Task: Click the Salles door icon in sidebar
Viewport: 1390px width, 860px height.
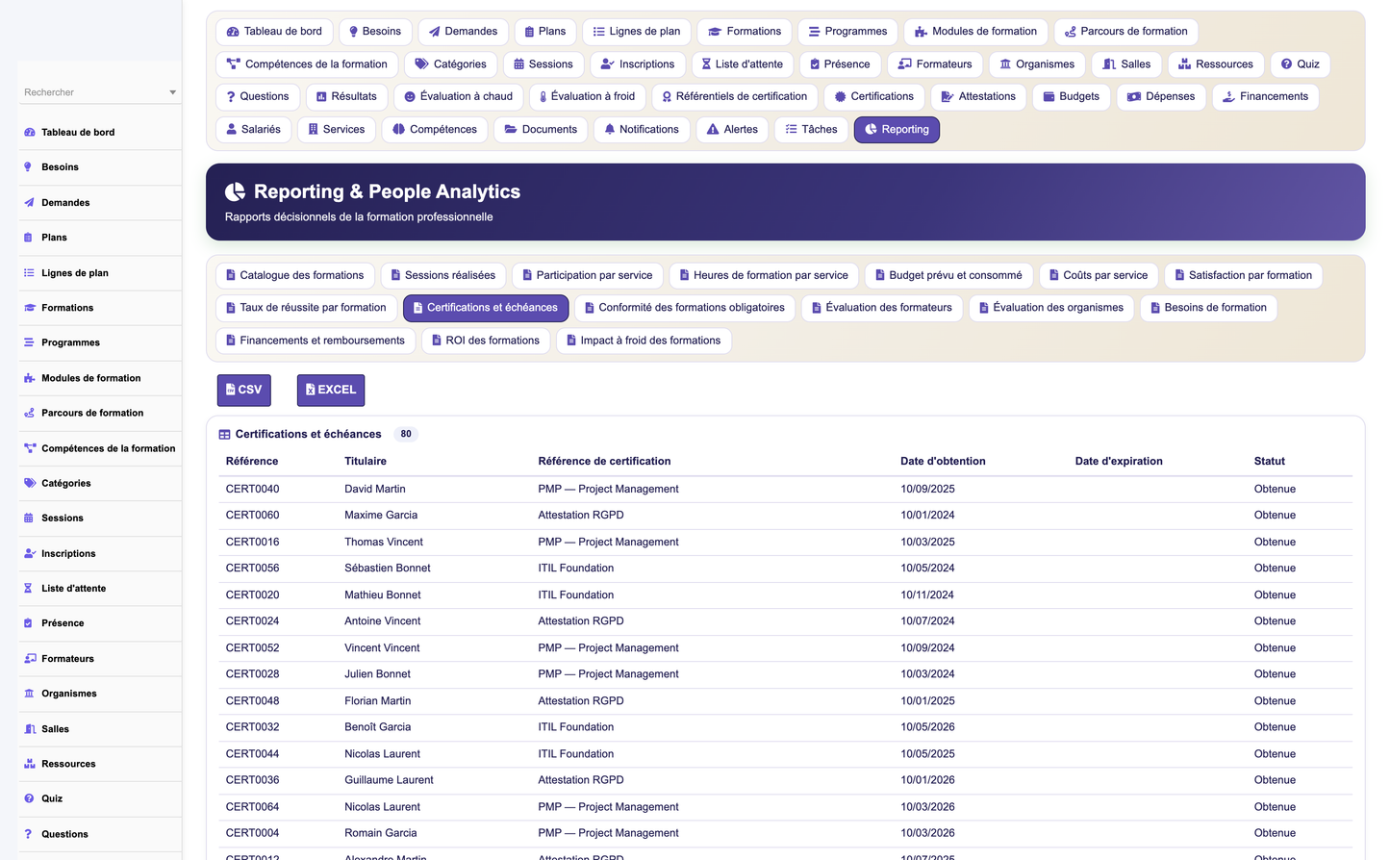Action: pos(30,729)
